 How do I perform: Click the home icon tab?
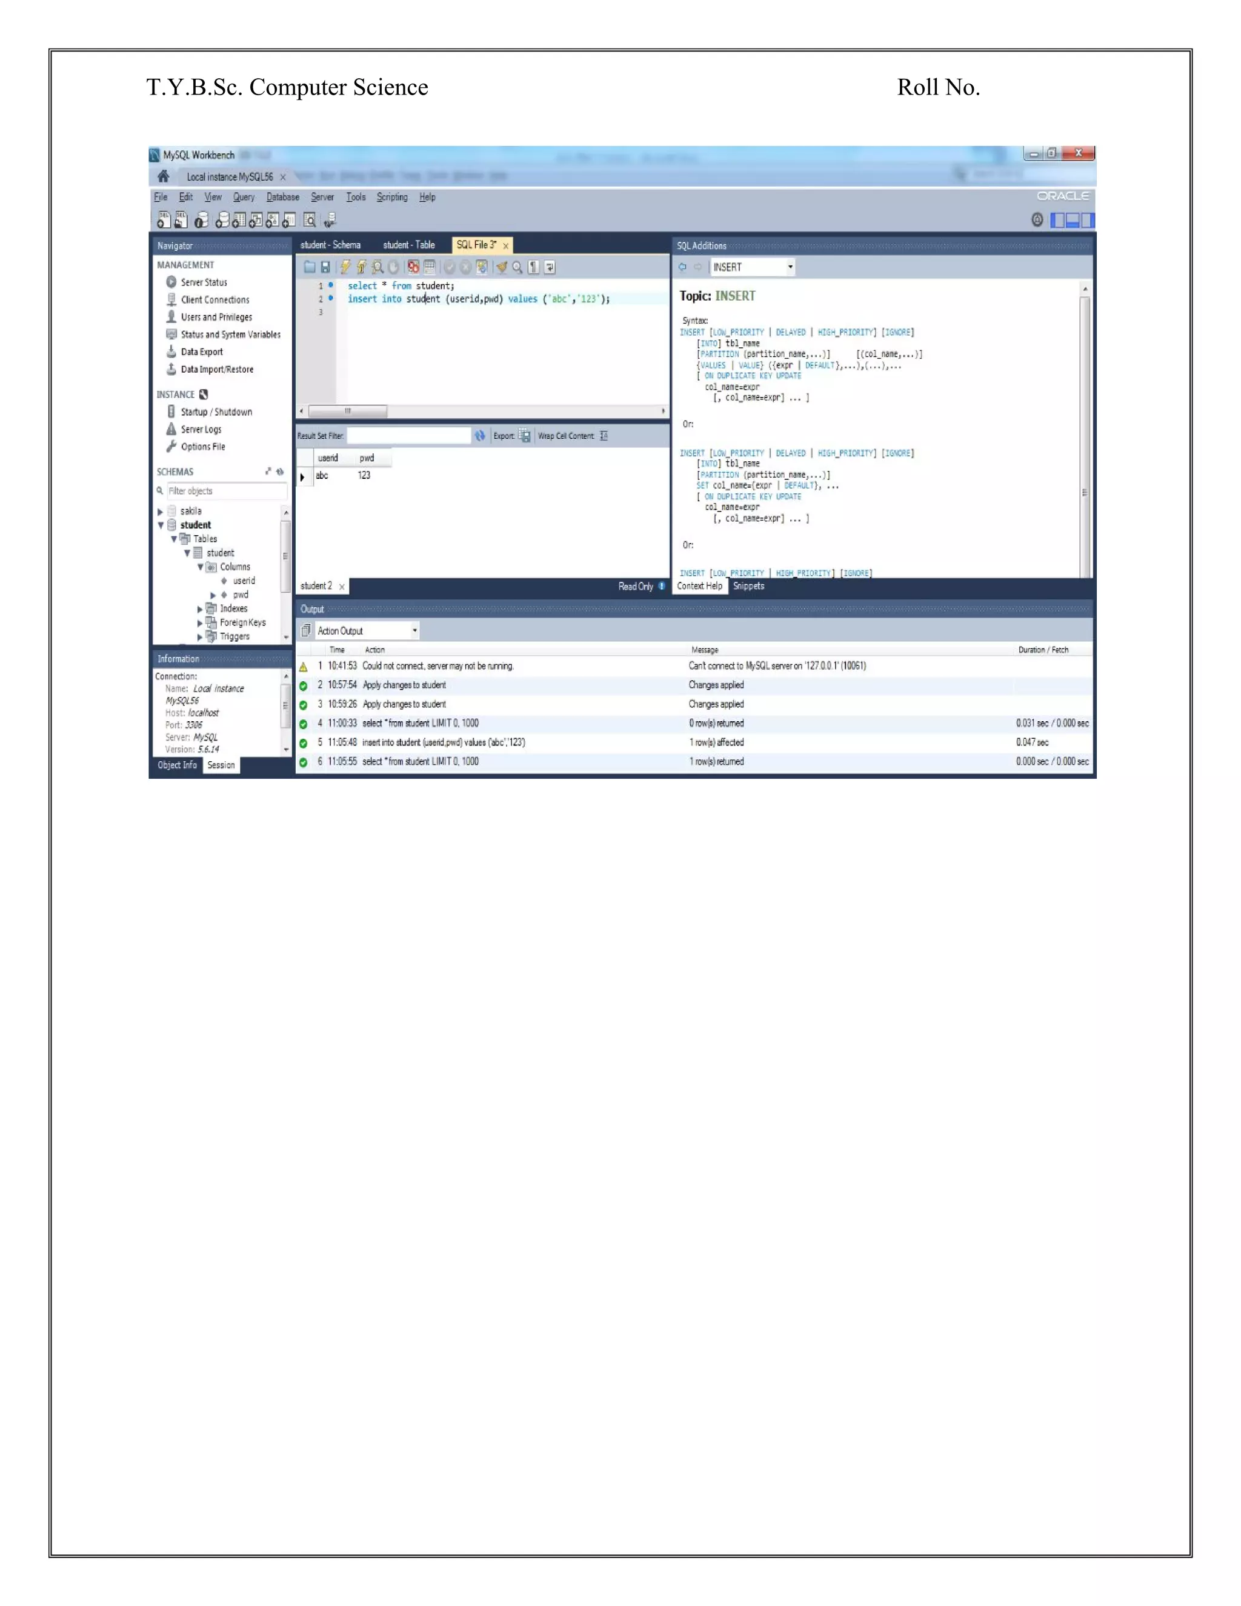pos(163,176)
